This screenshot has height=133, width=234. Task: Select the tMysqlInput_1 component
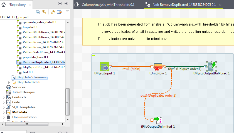(105, 67)
